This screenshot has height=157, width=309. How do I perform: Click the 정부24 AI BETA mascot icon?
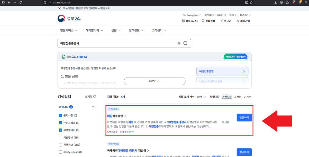point(63,57)
